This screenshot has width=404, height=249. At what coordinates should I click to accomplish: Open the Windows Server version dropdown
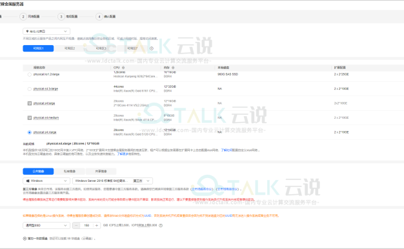(112, 181)
